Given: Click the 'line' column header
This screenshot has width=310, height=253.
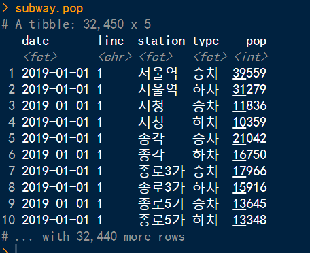Looking at the screenshot, I should coord(111,41).
